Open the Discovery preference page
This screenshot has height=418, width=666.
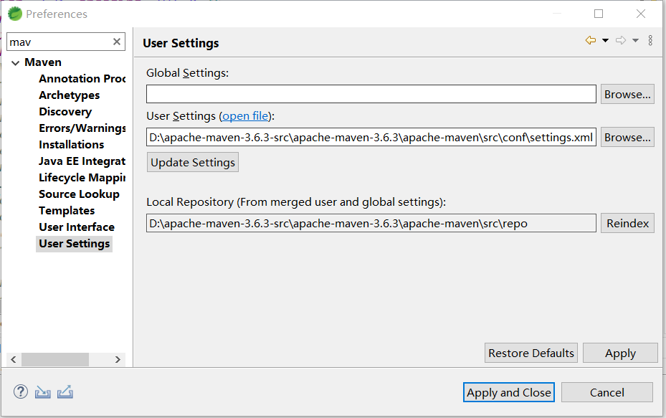65,112
